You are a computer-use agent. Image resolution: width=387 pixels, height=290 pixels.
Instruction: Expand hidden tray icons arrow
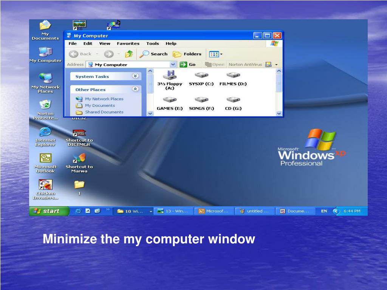336,211
